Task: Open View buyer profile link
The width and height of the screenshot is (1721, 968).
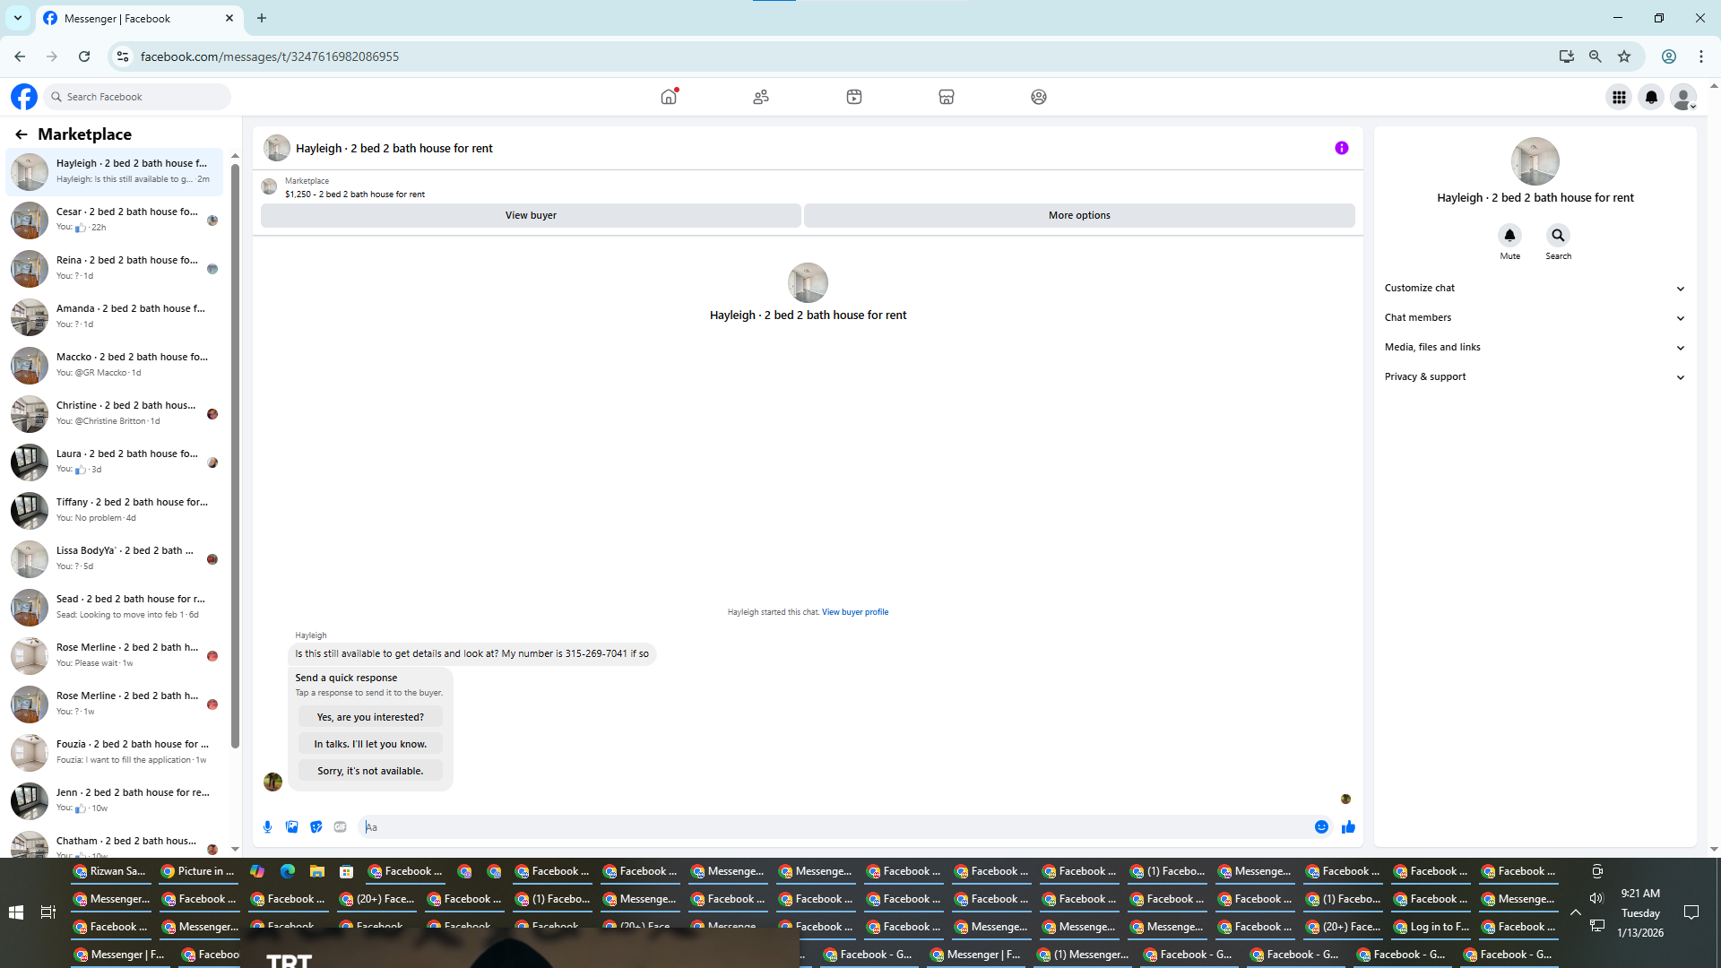Action: (854, 612)
